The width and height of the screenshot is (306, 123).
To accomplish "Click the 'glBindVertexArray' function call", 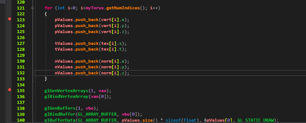I will click(x=66, y=96).
